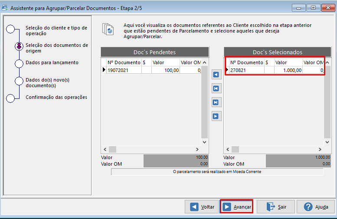Move pending document to selected list
Viewport: 337px width, 219px height.
click(216, 116)
